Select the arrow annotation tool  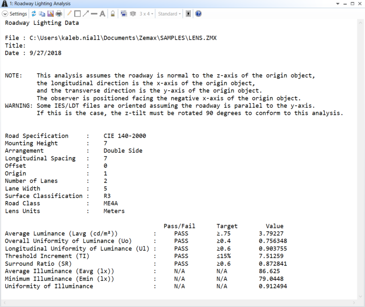[x=86, y=14]
